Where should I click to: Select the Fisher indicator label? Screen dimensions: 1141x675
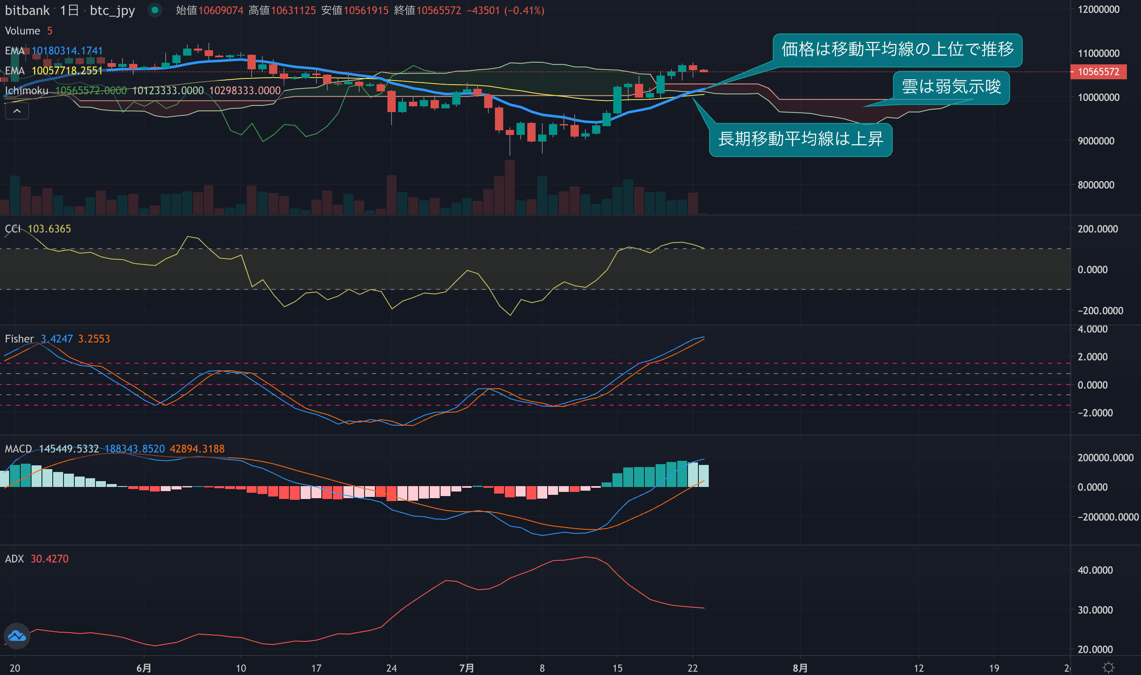[x=19, y=339]
